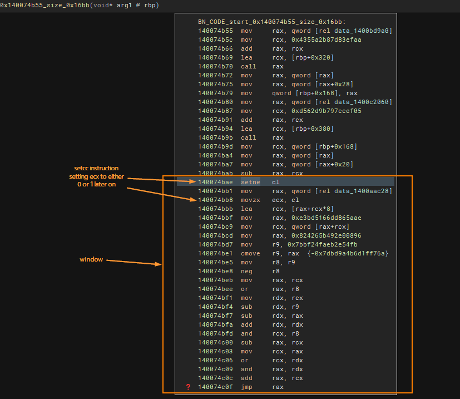The width and height of the screenshot is (460, 399).
Task: Select the highlighted setne instruction mnemonic
Action: point(250,182)
